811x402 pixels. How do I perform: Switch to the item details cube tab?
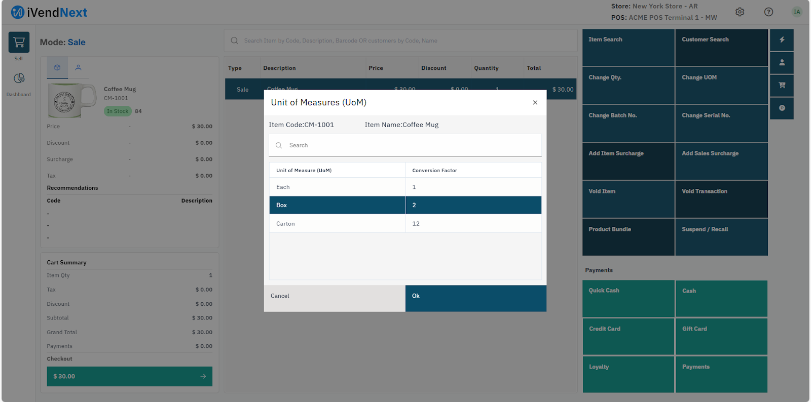click(x=57, y=67)
